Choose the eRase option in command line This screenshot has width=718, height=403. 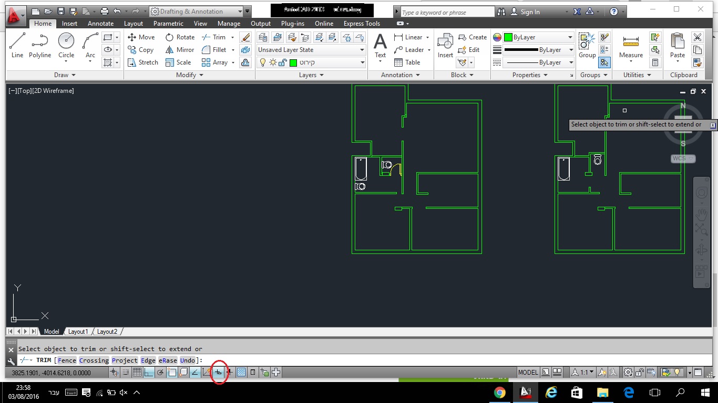click(168, 360)
